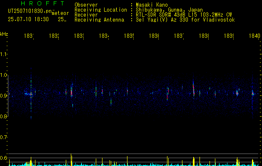This screenshot has width=262, height=166.
Task: Select the file name UT2507101830.pn
Action: 30,11
